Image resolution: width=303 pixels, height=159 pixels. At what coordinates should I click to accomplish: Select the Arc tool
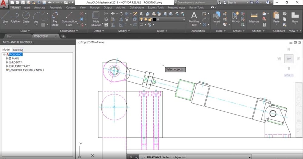click(36, 17)
